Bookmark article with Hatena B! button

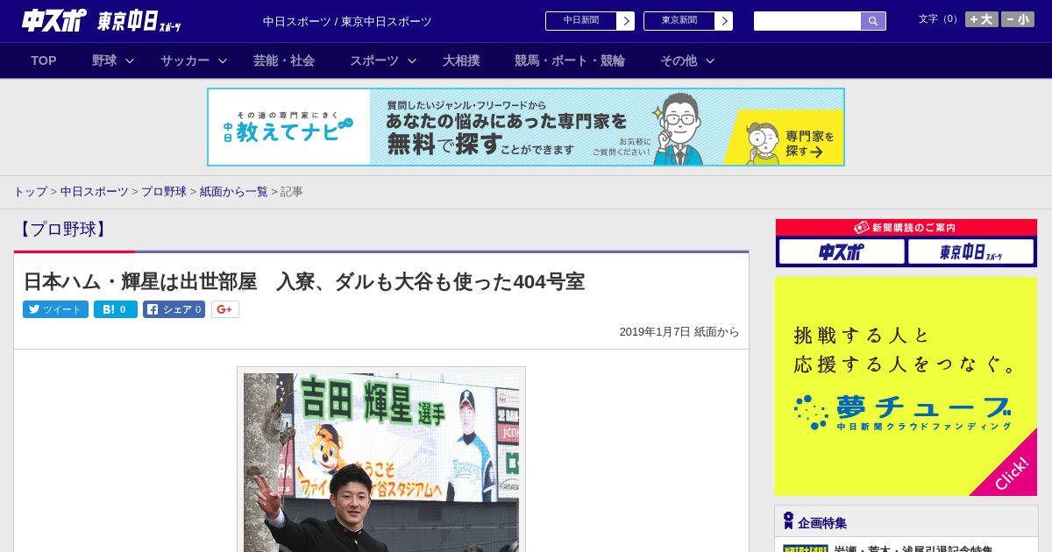[116, 309]
